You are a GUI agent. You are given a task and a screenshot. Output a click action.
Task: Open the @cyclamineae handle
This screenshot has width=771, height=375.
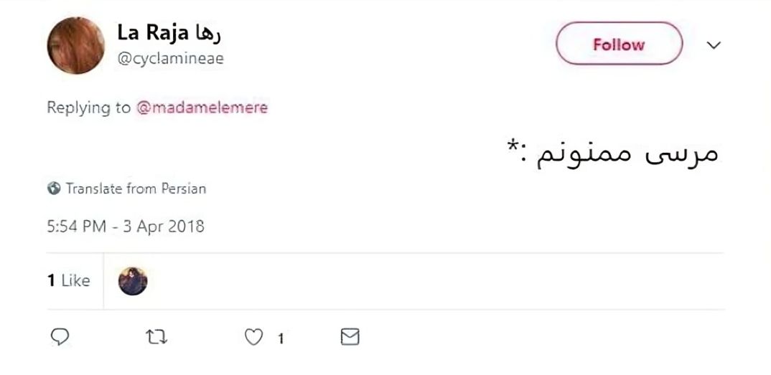(171, 59)
